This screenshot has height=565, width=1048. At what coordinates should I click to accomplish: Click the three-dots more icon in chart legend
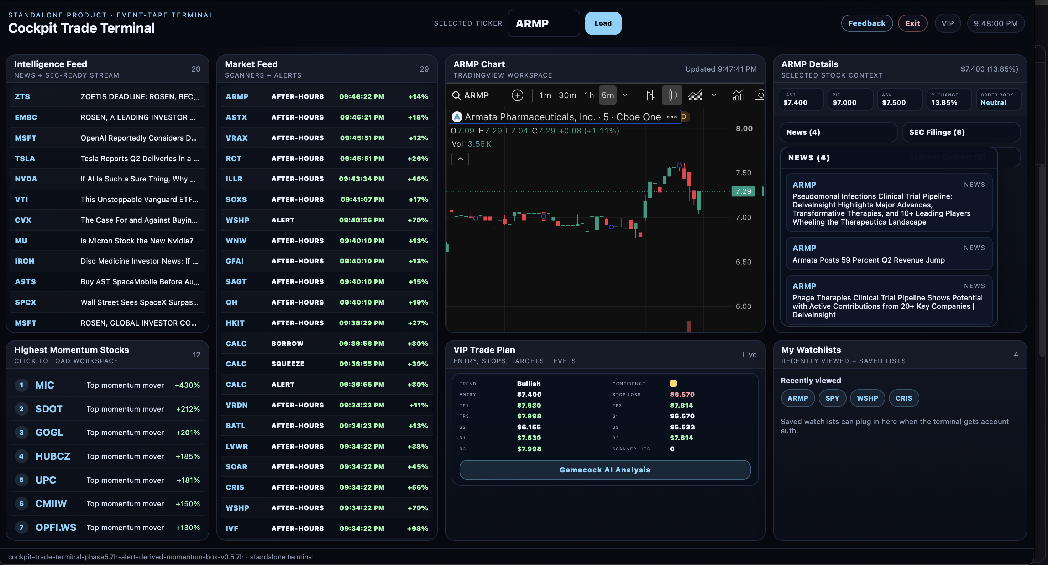click(x=672, y=117)
